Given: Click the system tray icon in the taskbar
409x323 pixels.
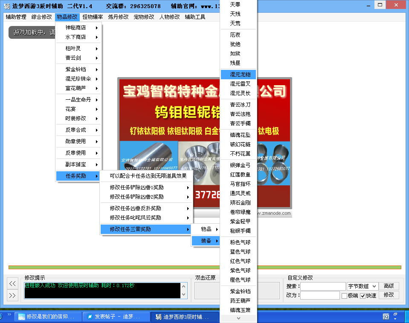Looking at the screenshot, I should (x=386, y=317).
